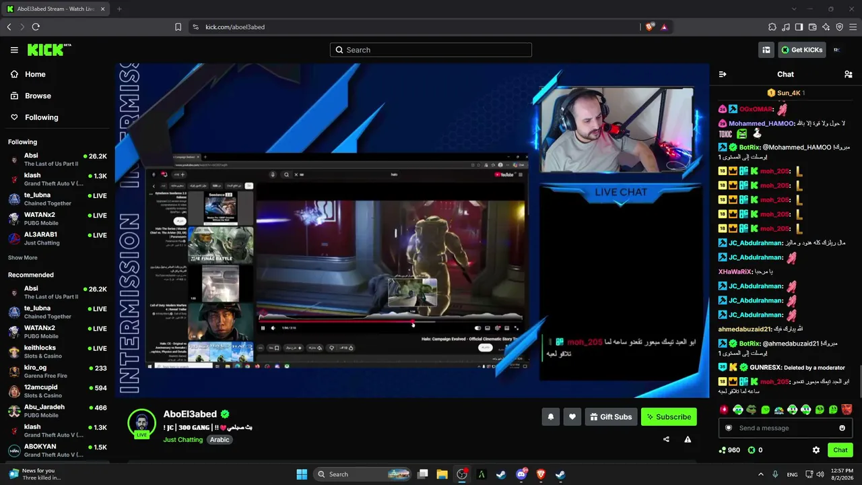Viewport: 862px width, 485px height.
Task: Click the channel points balance 960
Action: click(x=730, y=450)
